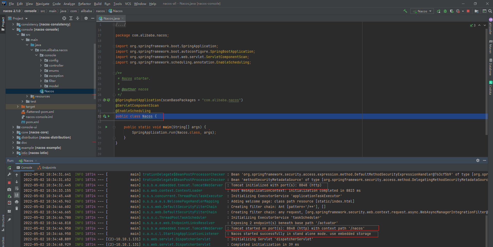493x247 pixels.
Task: Go to next highlighted problem arrow in editor
Action: pos(485,25)
